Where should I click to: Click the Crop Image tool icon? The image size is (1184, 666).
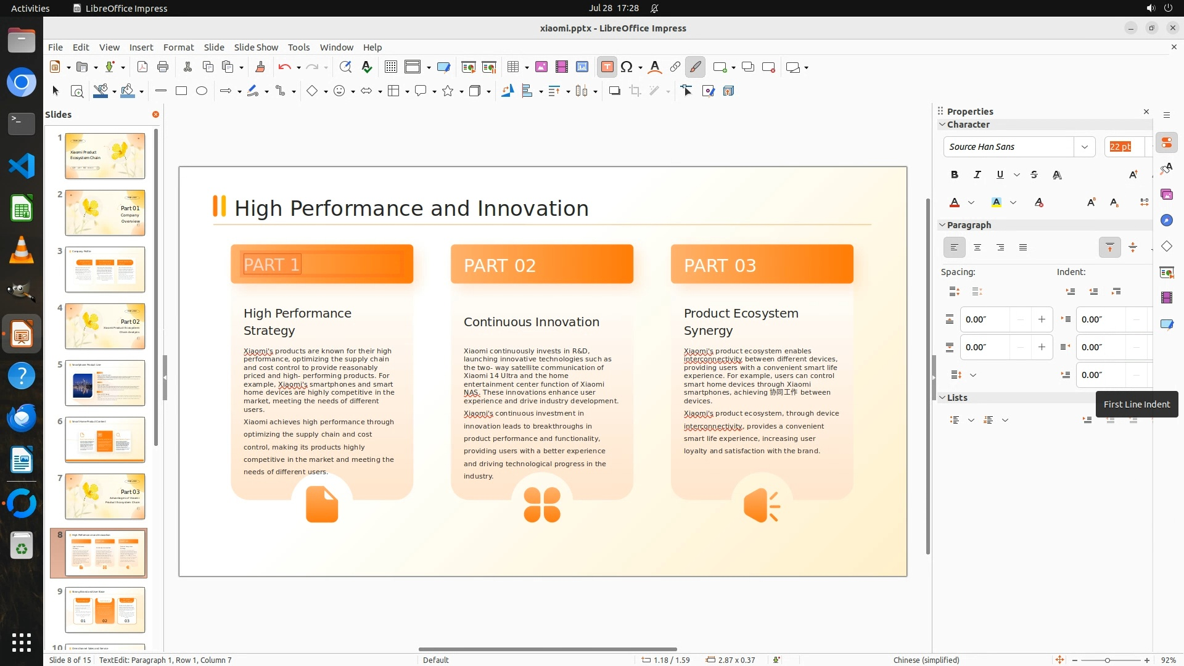tap(635, 91)
